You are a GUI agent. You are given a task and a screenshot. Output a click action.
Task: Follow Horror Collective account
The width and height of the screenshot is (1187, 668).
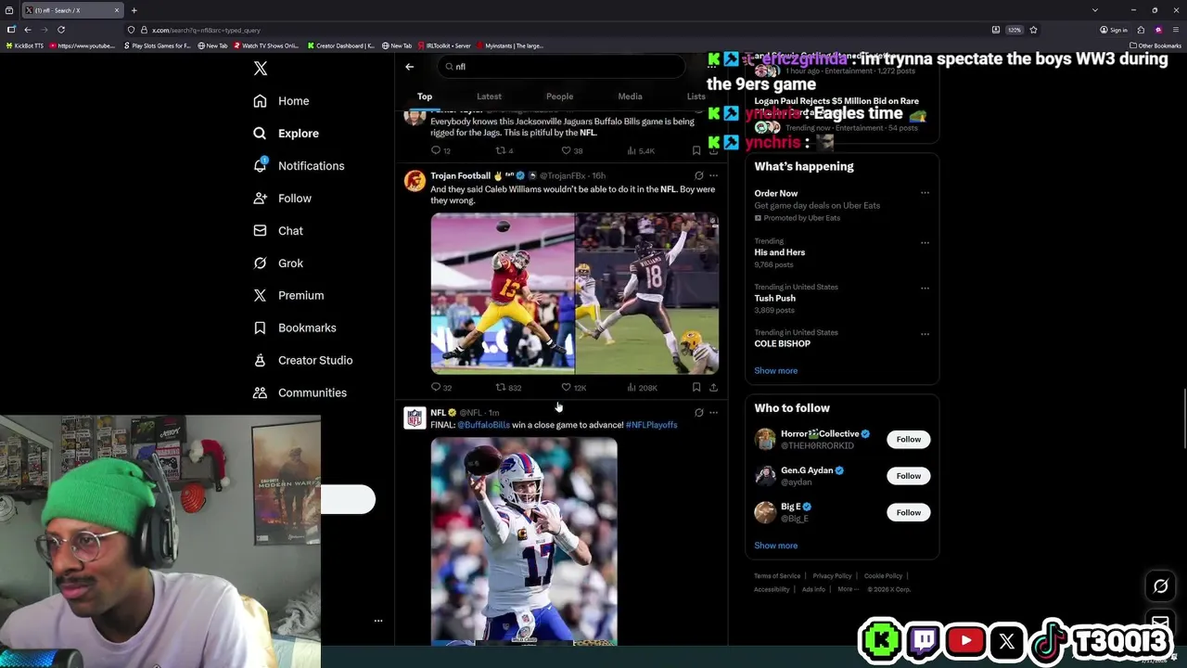(909, 440)
